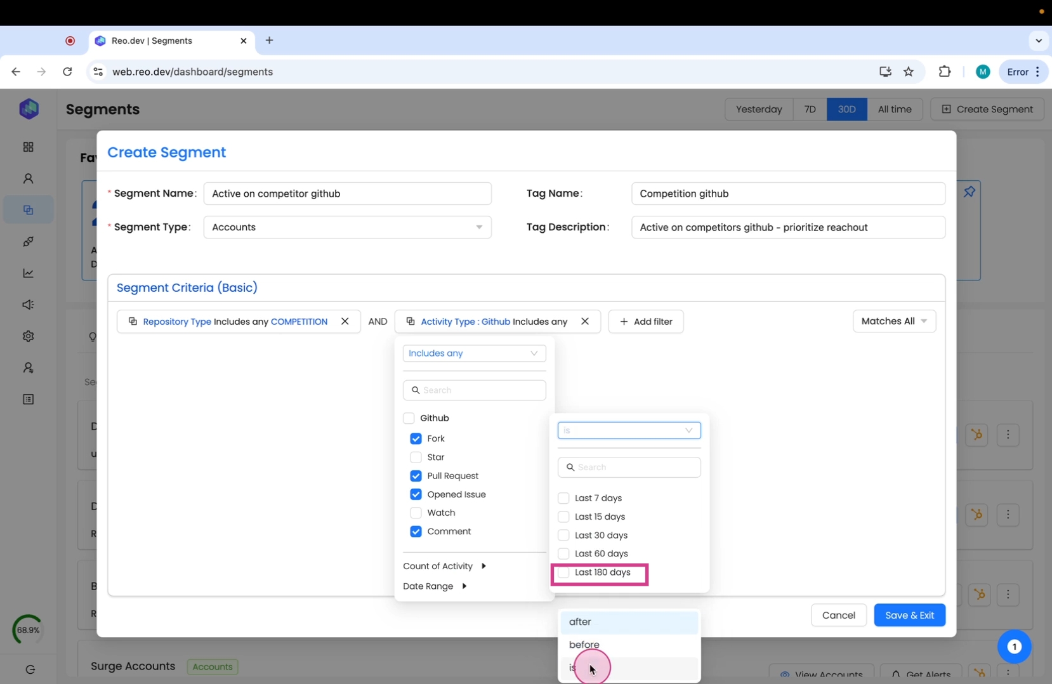
Task: Bookmark this page with the star icon
Action: click(909, 72)
